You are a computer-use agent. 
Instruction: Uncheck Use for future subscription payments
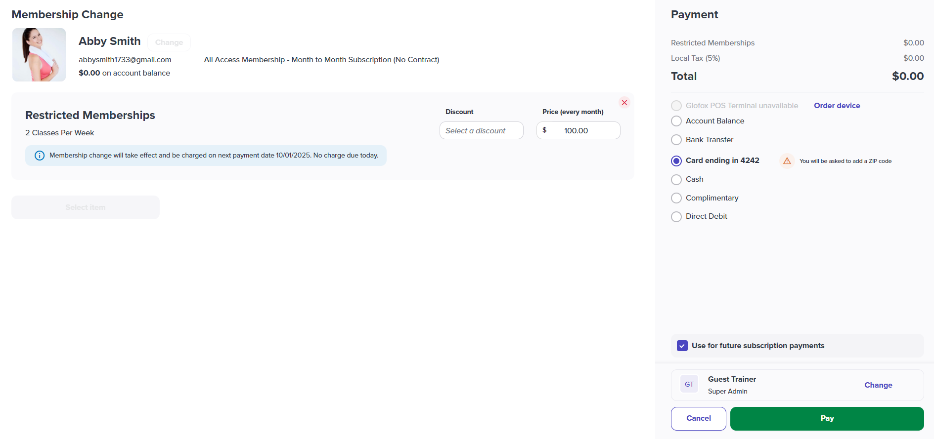(x=682, y=346)
